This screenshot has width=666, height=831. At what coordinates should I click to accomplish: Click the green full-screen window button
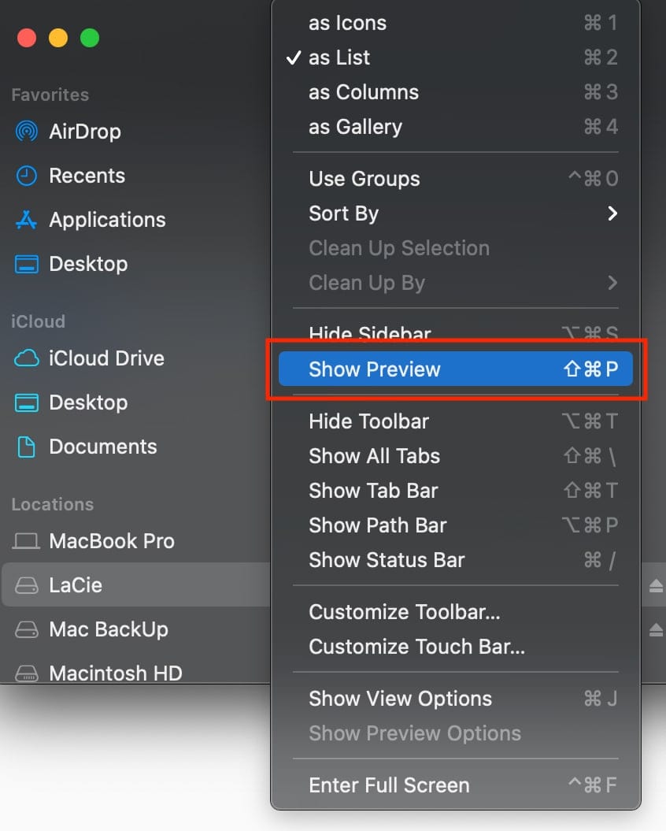tap(90, 37)
